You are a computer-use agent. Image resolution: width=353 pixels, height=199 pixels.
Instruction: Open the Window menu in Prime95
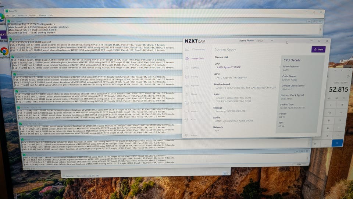pyautogui.click(x=42, y=15)
